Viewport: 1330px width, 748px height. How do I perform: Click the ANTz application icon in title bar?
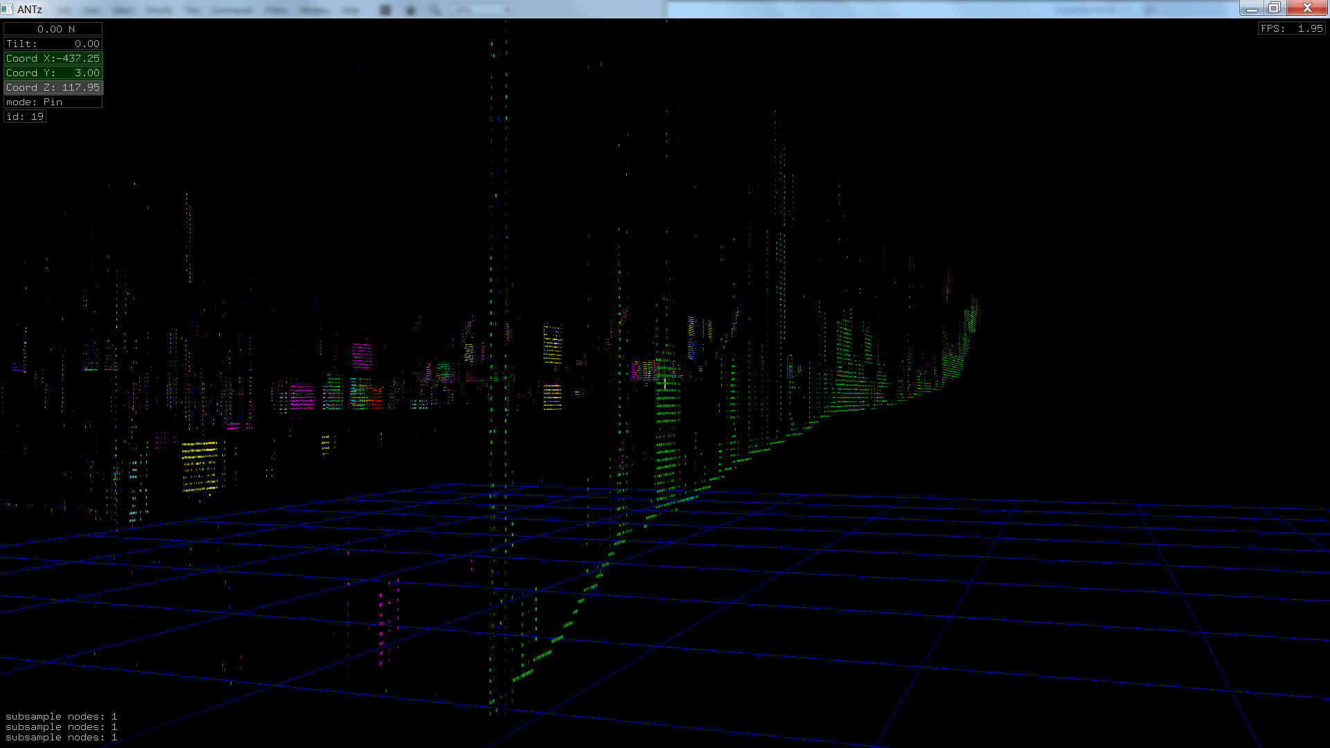(7, 9)
